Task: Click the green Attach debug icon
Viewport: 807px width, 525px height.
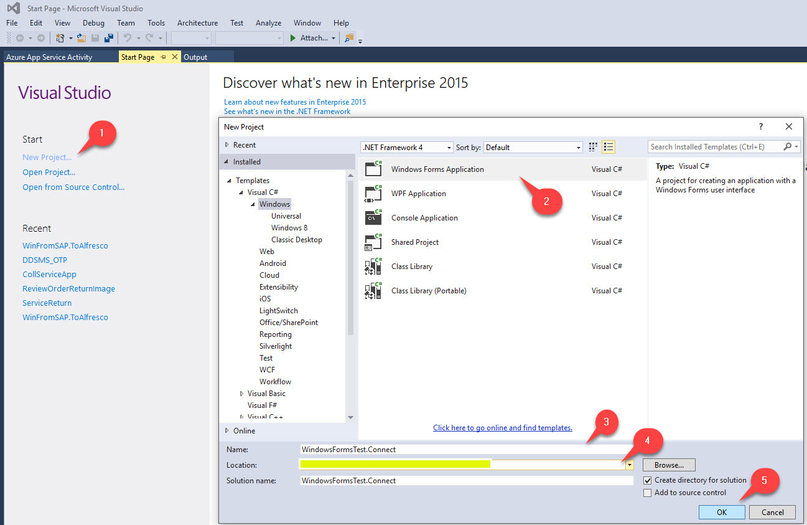Action: point(292,37)
